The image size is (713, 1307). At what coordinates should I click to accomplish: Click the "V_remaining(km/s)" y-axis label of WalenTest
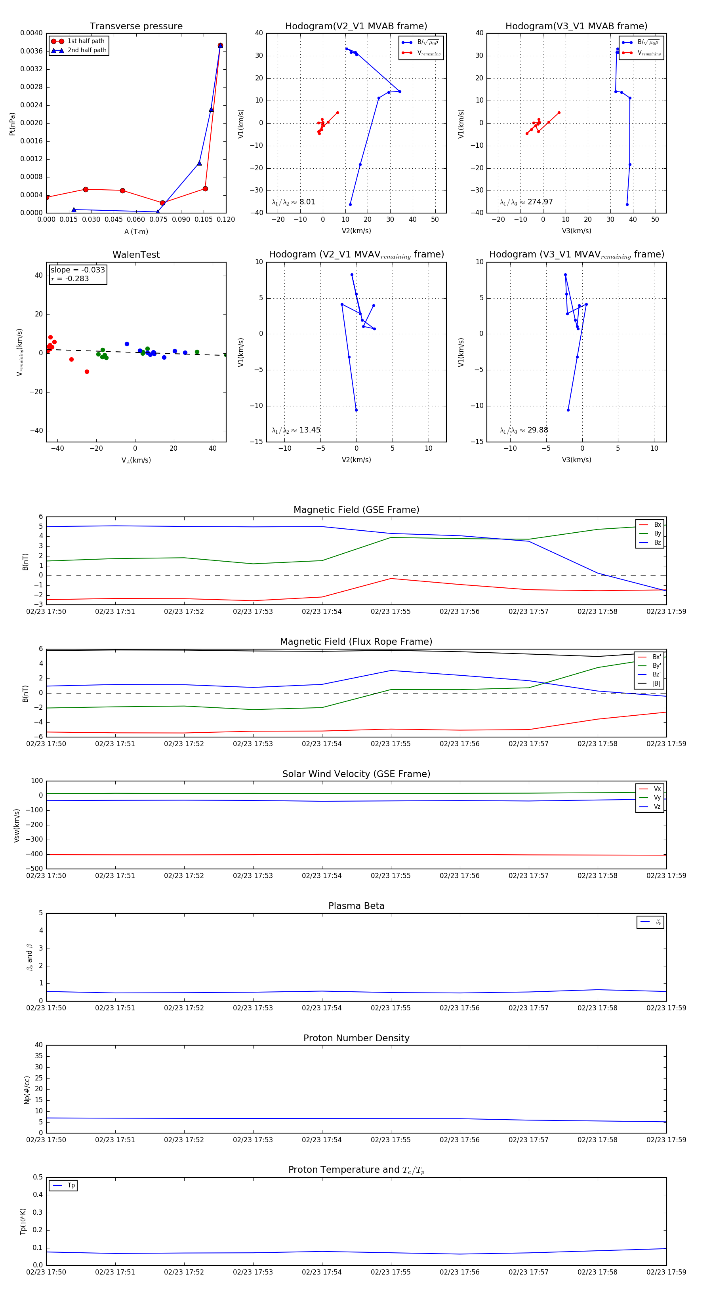(x=20, y=352)
